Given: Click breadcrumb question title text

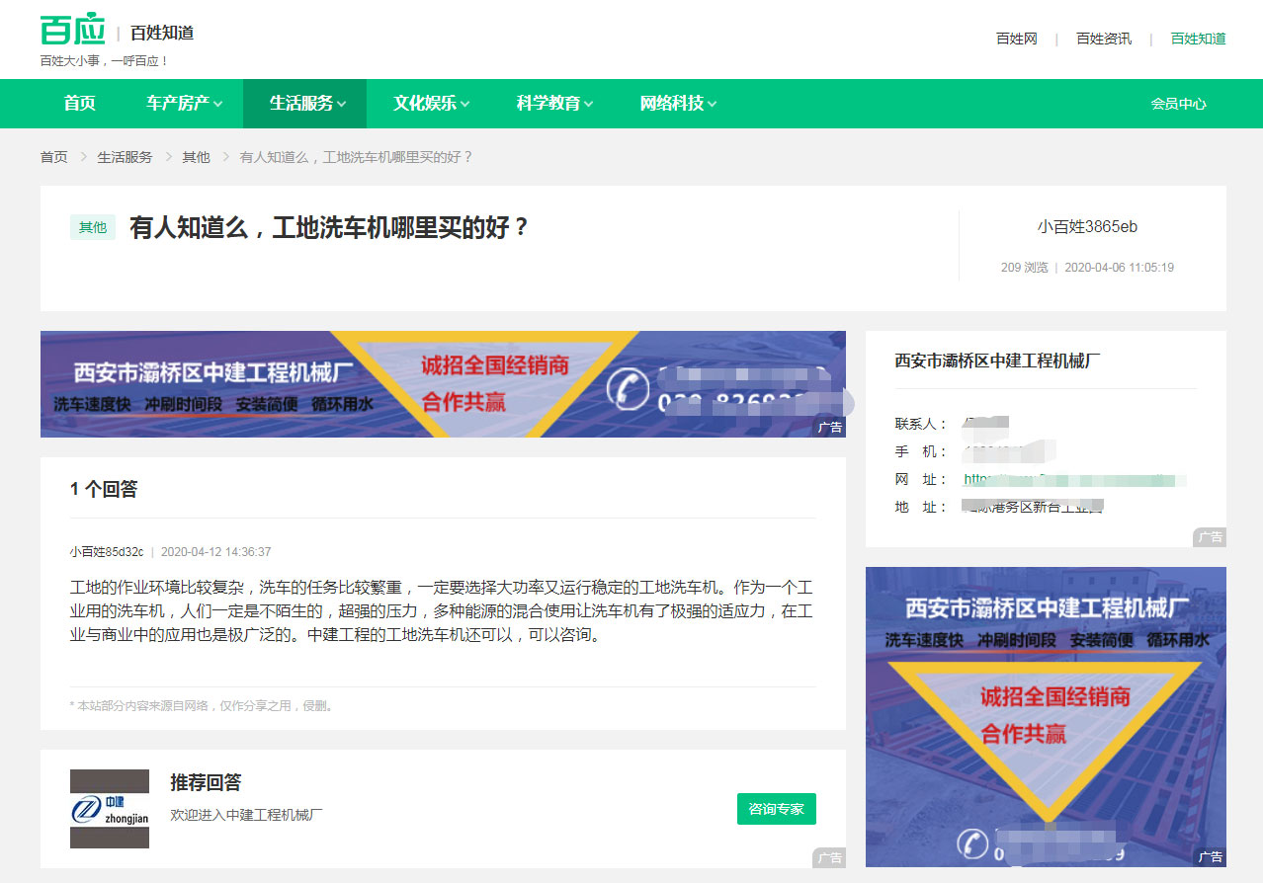Looking at the screenshot, I should [357, 157].
